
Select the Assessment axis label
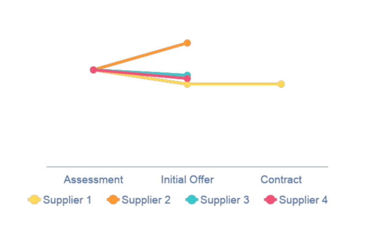[93, 180]
